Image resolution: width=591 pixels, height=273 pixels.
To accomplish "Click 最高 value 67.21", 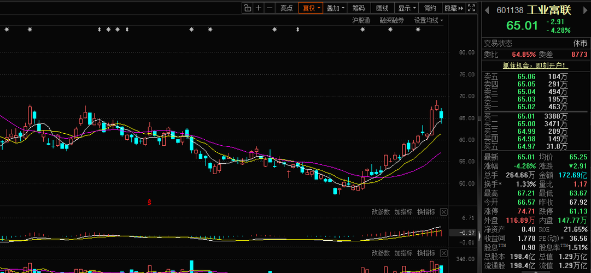I will click(527, 193).
